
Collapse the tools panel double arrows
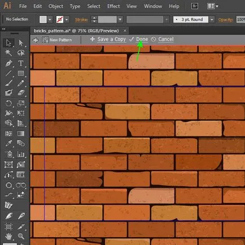coord(3,29)
